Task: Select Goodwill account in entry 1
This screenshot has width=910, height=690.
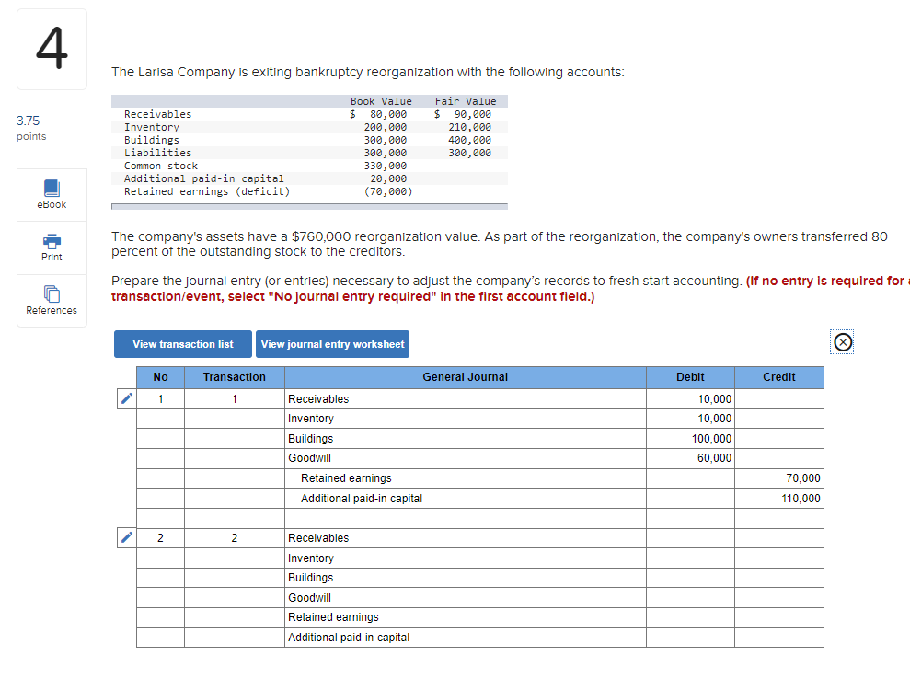Action: click(465, 458)
